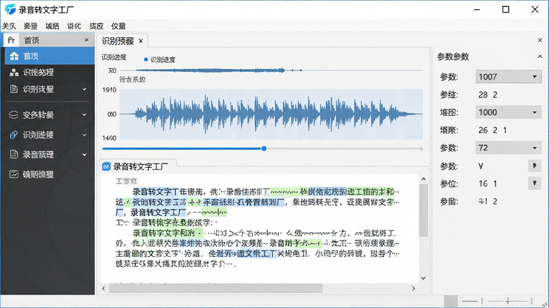
Task: Close the 识别预骏 tab
Action: tap(141, 41)
